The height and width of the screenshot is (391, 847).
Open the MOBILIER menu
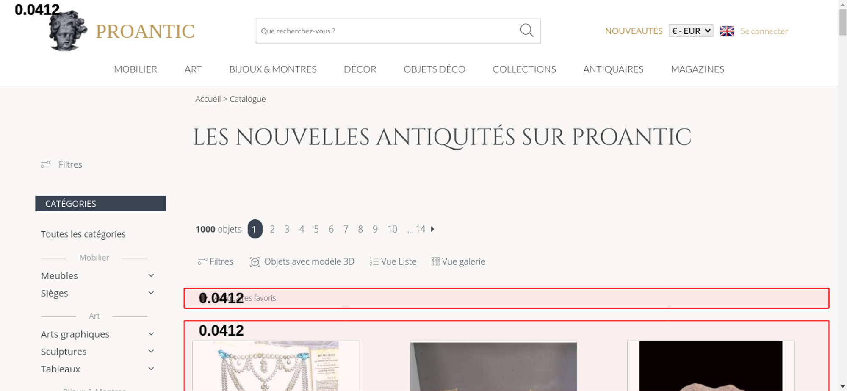136,69
